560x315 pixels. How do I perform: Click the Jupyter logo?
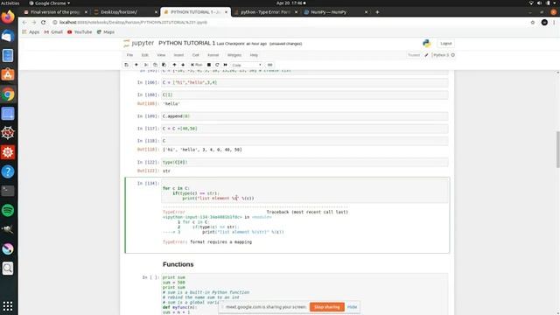tap(139, 43)
